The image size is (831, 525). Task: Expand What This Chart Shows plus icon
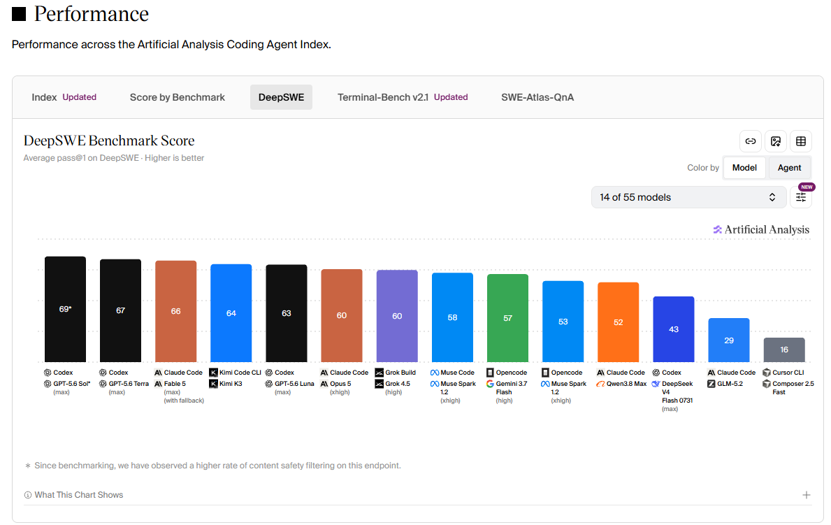coord(806,495)
